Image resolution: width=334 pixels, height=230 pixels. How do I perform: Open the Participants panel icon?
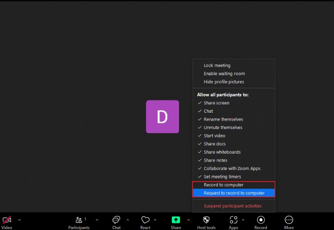click(78, 220)
